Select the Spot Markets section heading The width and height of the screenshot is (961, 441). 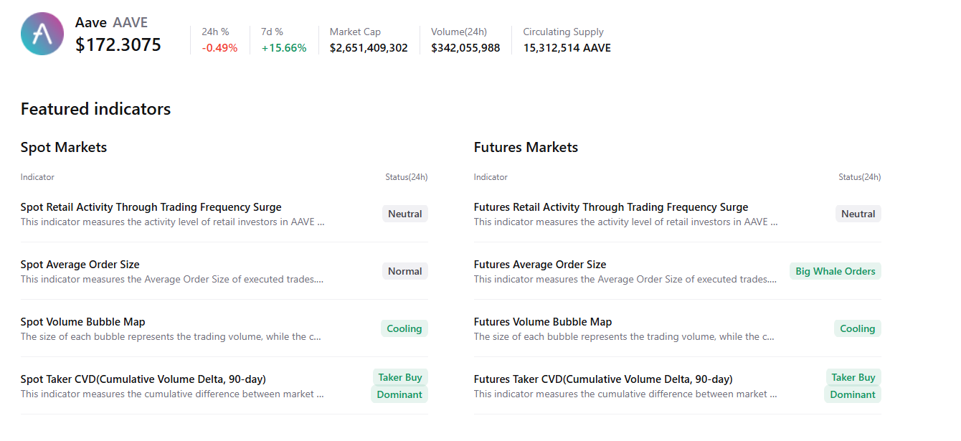tap(63, 147)
